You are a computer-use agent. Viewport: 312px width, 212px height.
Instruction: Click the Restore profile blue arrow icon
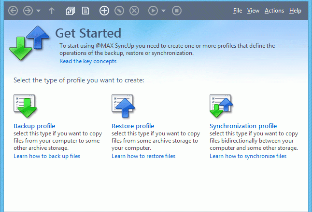pos(123,106)
